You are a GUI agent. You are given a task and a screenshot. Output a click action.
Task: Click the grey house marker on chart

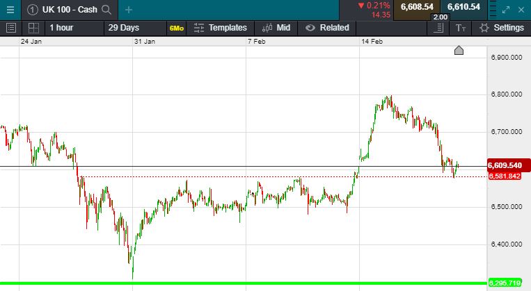[x=459, y=50]
